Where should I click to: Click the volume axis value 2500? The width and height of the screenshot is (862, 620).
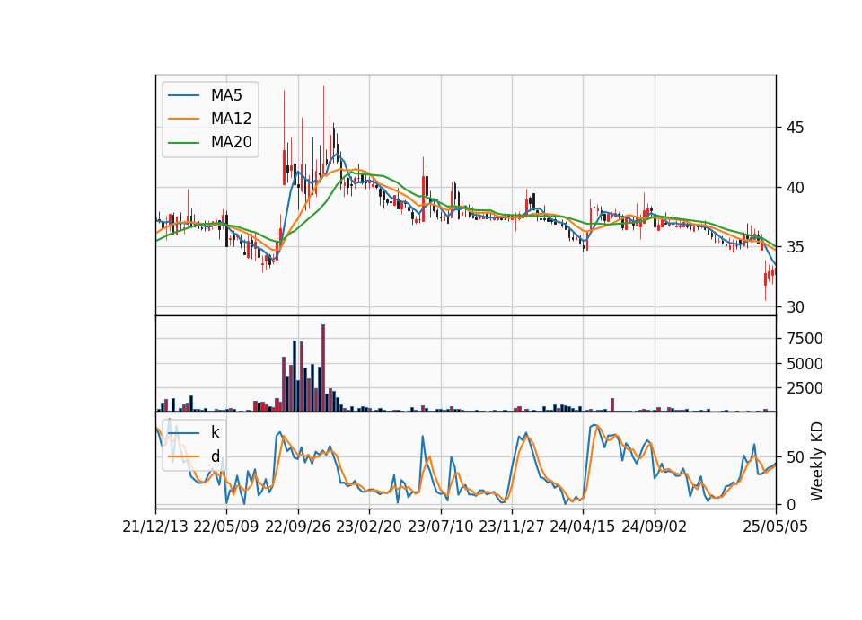pyautogui.click(x=805, y=388)
